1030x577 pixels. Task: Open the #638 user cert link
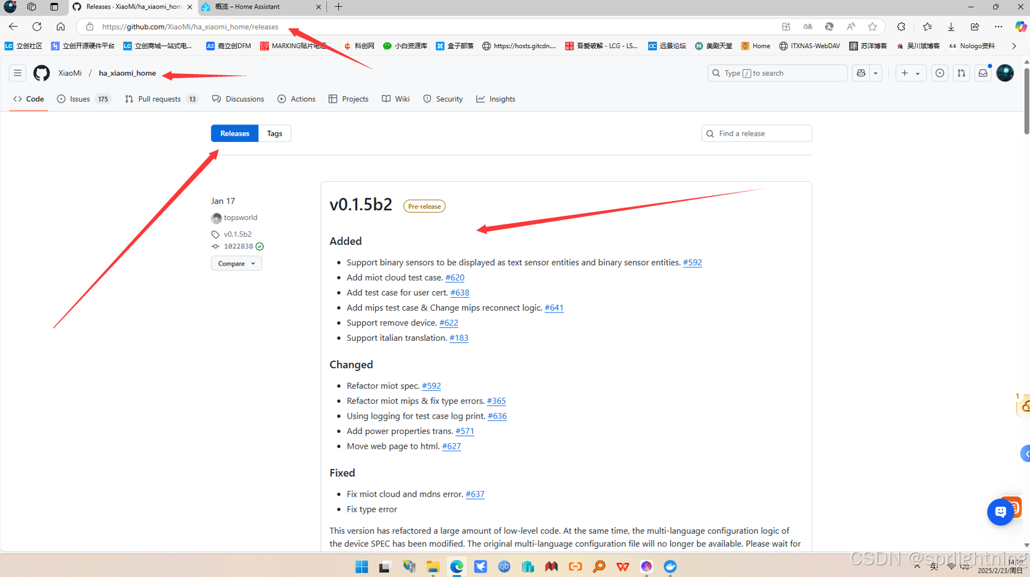(x=459, y=292)
